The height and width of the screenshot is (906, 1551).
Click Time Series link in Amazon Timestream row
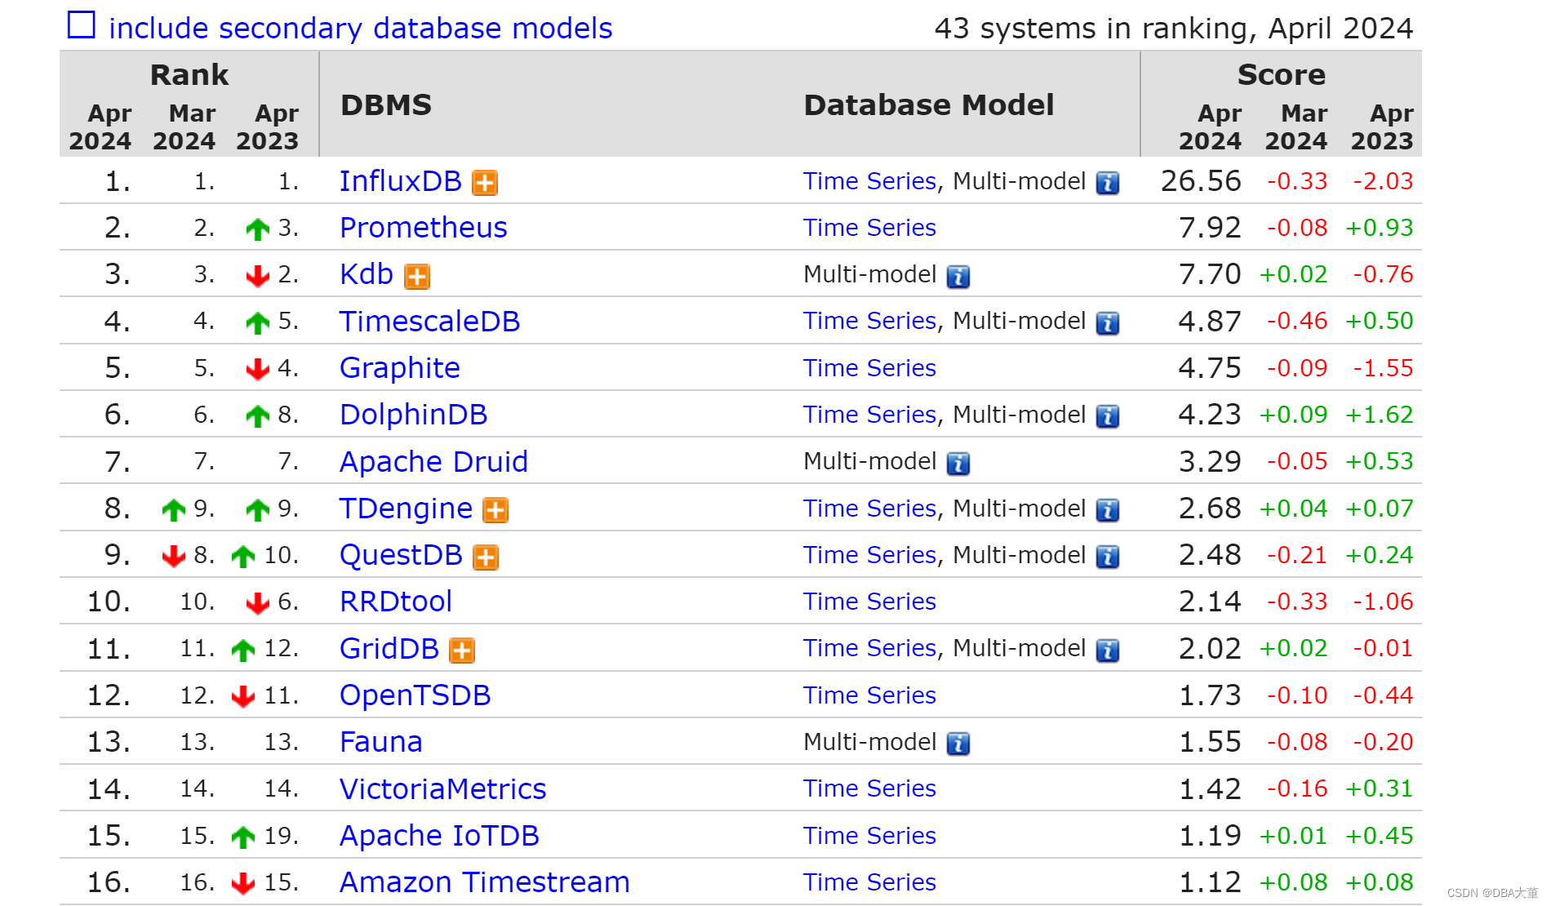869,882
